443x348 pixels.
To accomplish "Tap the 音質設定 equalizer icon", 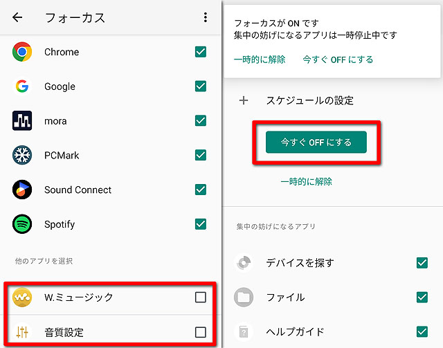I will [x=22, y=332].
